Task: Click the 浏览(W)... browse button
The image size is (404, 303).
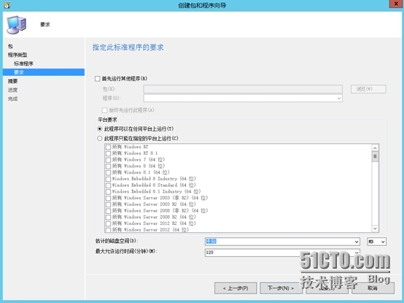Action: [x=368, y=89]
